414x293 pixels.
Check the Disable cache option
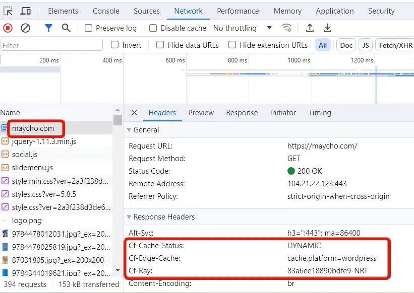153,28
